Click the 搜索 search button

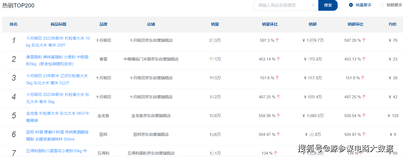coord(328,5)
